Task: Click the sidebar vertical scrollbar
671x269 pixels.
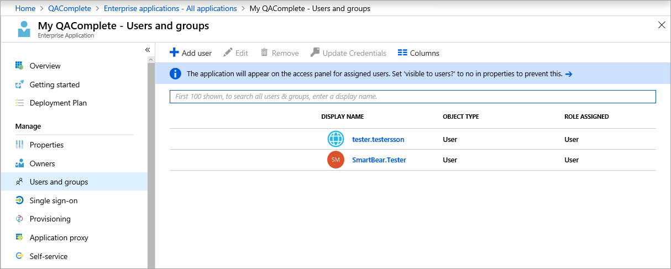Action: point(151,166)
